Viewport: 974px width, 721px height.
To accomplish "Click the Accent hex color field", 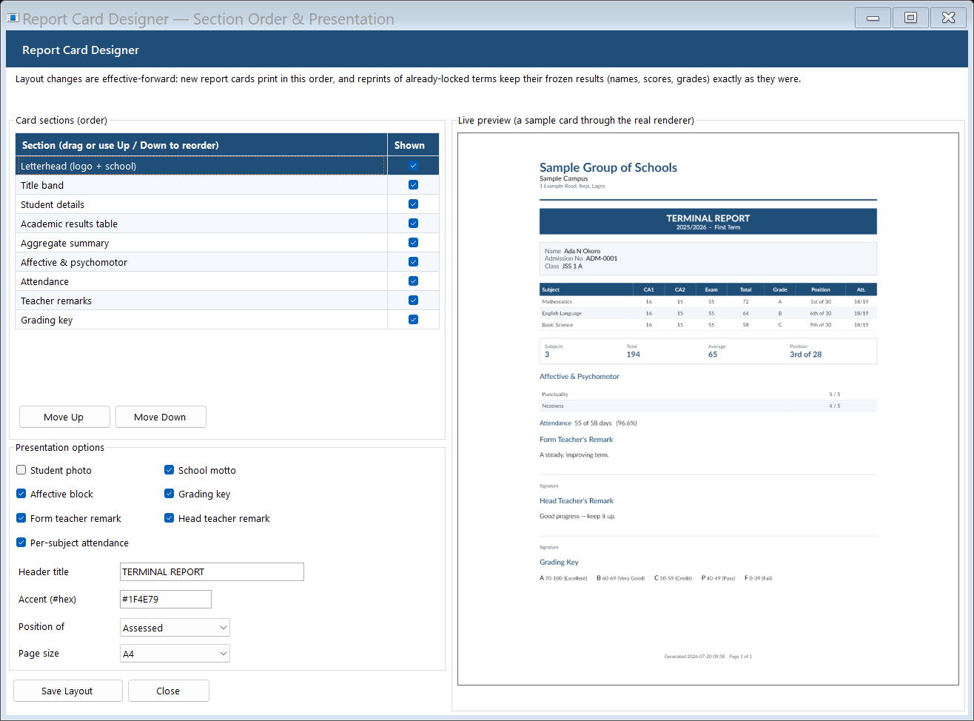I will click(x=166, y=599).
